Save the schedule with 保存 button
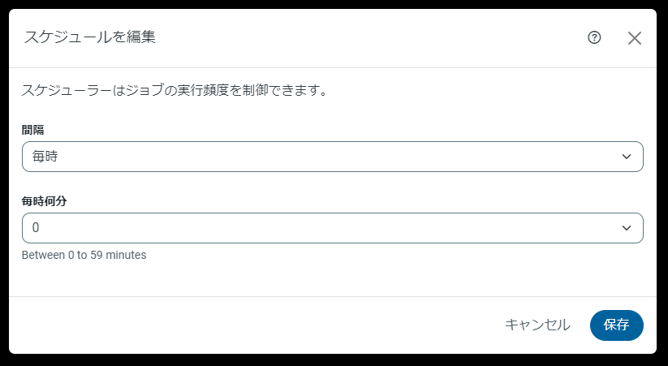 (616, 325)
